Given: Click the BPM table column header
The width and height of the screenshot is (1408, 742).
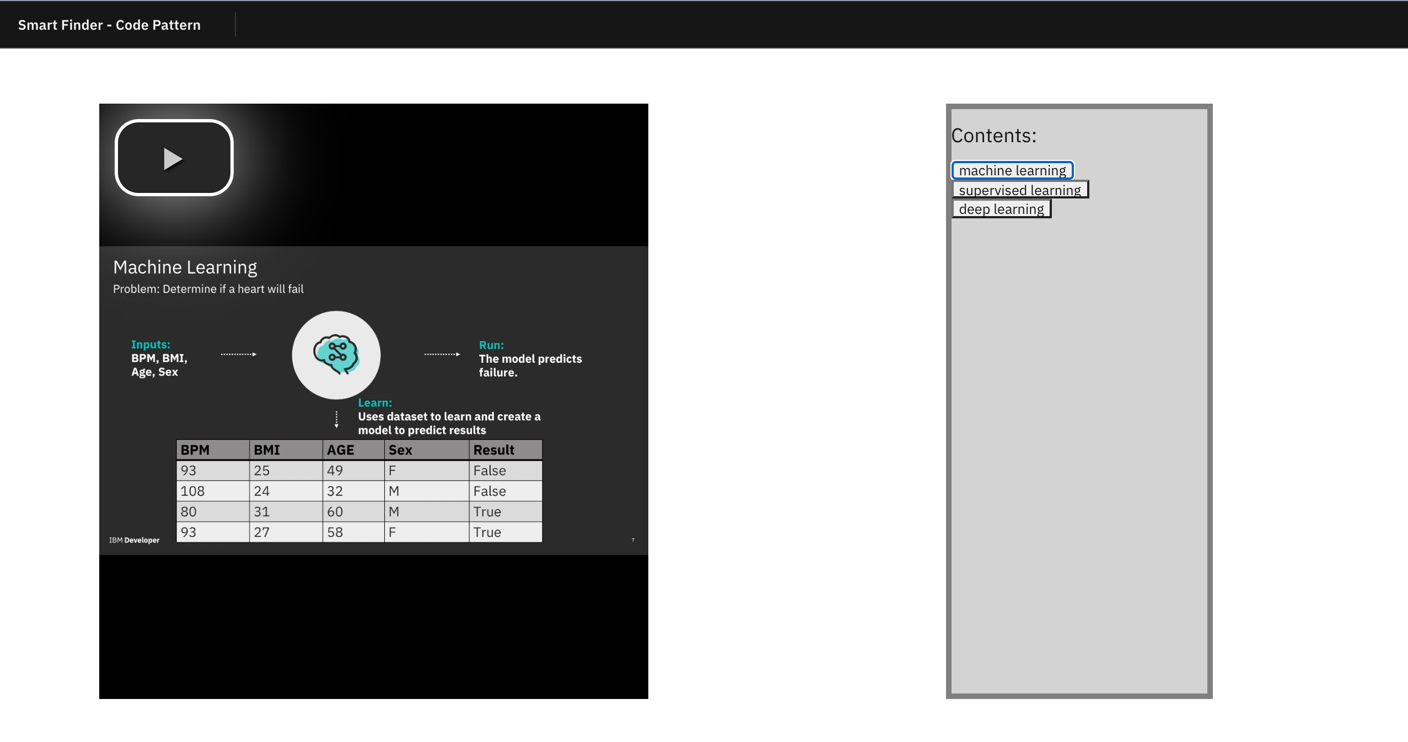Looking at the screenshot, I should click(195, 450).
